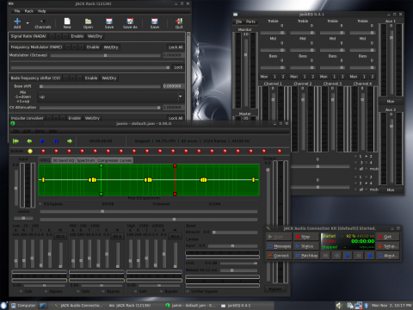The height and width of the screenshot is (310, 413).
Task: Click the jamin green back arrow transport icon
Action: [29, 141]
